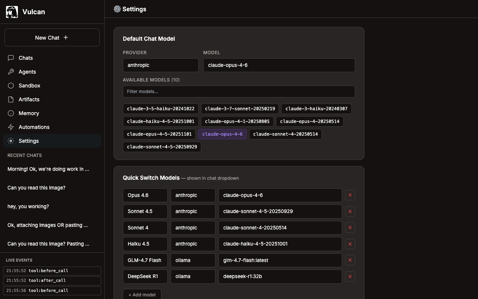Viewport: 478px width, 299px height.
Task: Click the Automations lightning bolt icon
Action: tap(11, 127)
